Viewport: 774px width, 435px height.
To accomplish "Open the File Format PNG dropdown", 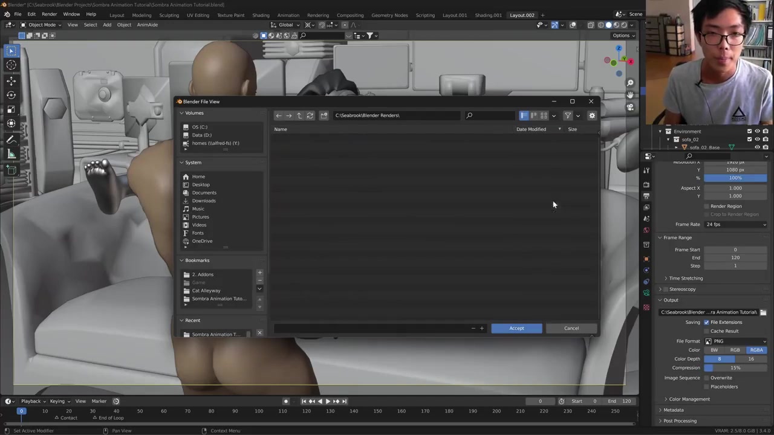I will 735,341.
